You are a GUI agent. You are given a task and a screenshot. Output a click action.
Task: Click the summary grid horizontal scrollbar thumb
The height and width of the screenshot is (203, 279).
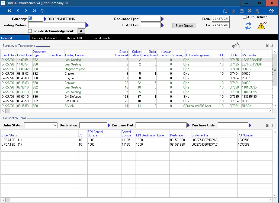[x=8, y=110]
